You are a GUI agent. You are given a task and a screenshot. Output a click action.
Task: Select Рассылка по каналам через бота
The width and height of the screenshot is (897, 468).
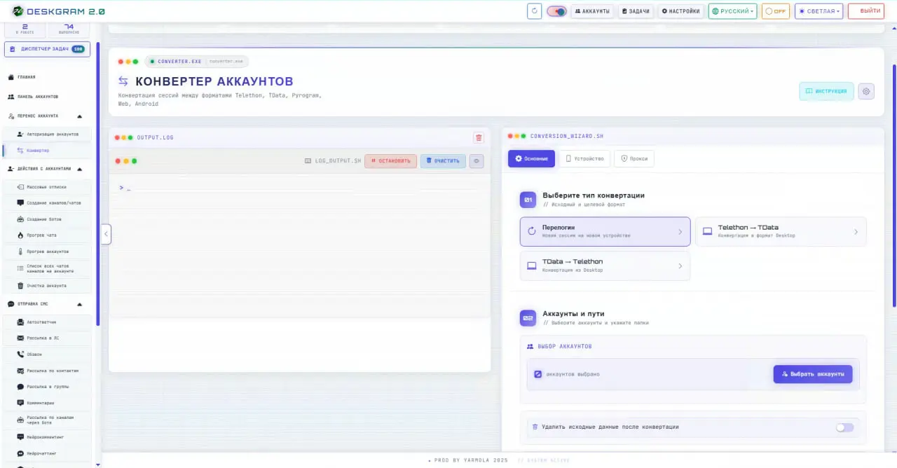tap(46, 420)
